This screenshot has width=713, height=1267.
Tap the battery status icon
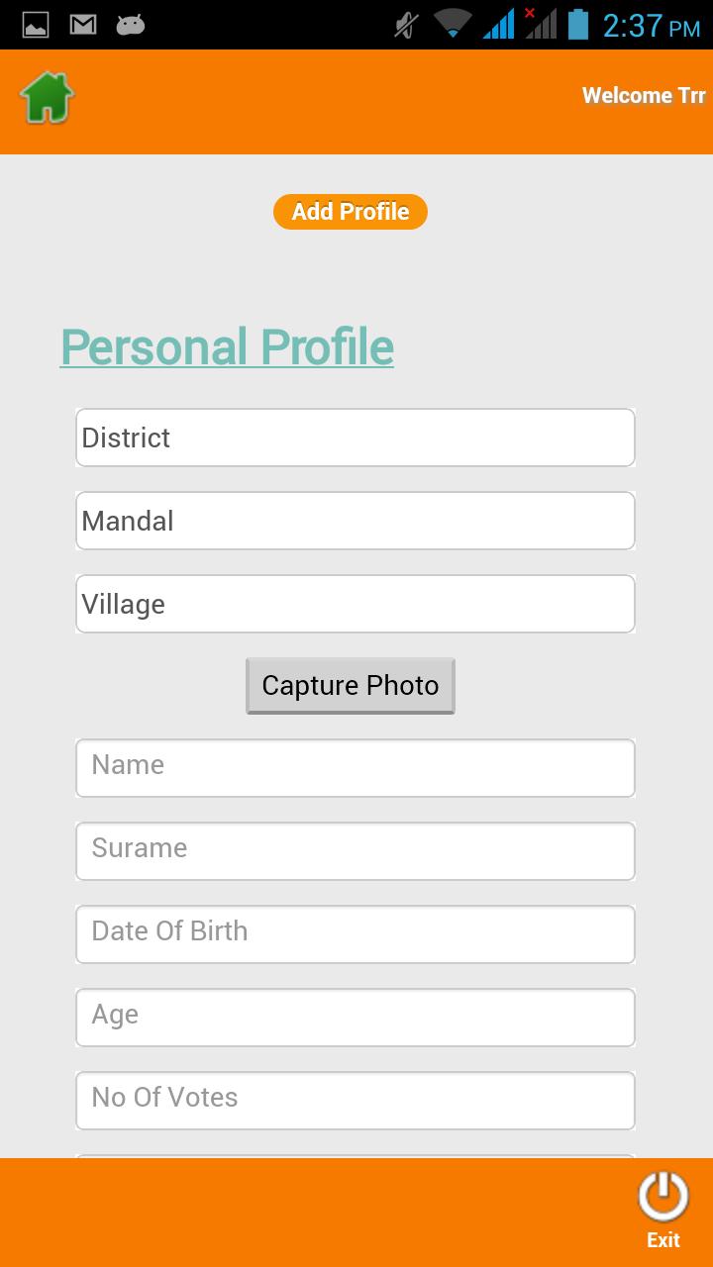[578, 24]
